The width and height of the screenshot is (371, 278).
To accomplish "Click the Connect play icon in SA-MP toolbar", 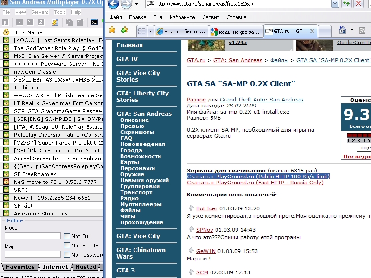I will click(x=5, y=22).
